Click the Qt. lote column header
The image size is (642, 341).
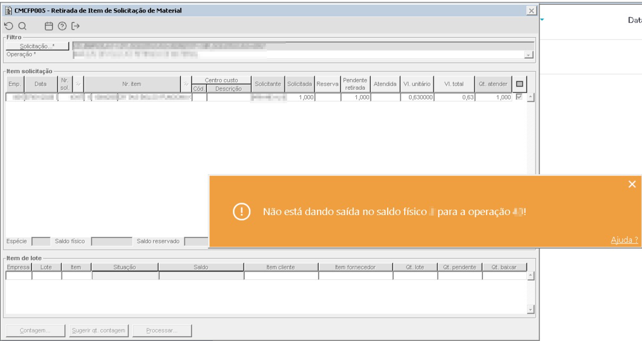(x=415, y=267)
